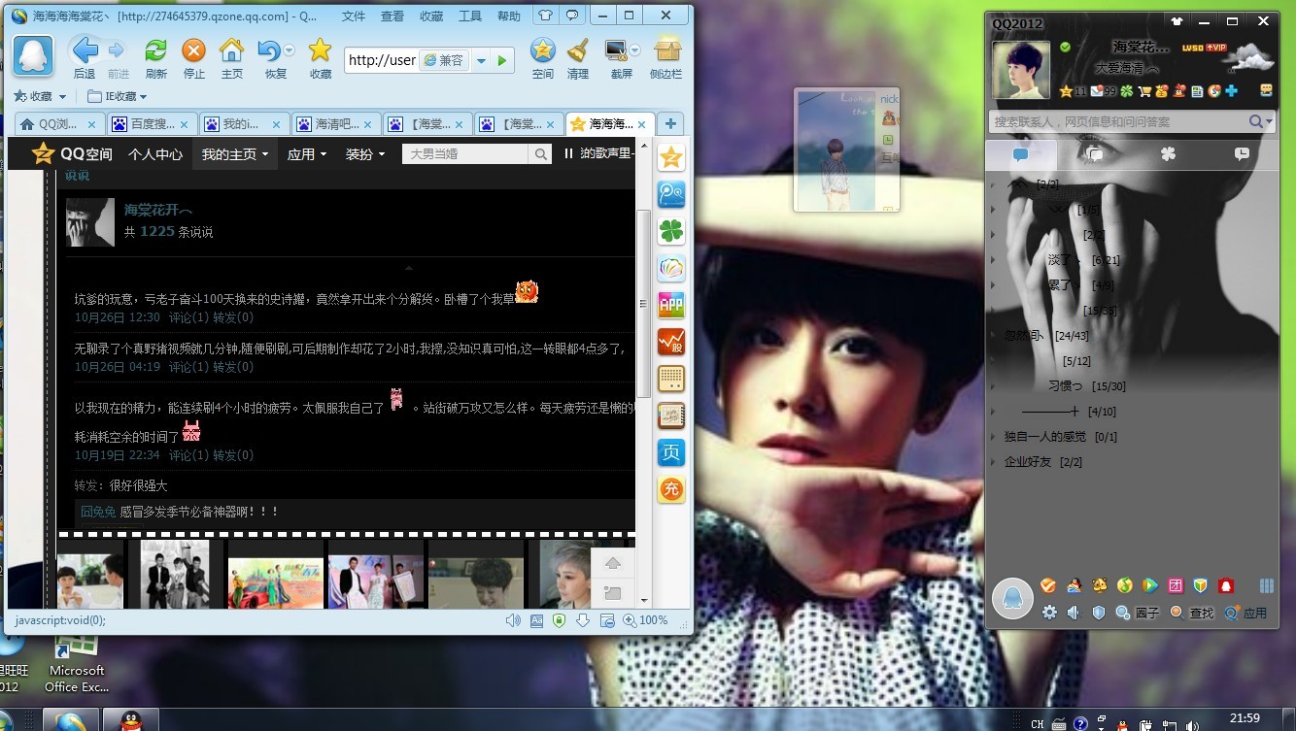Refresh the page with the 刷新 icon

coord(155,50)
